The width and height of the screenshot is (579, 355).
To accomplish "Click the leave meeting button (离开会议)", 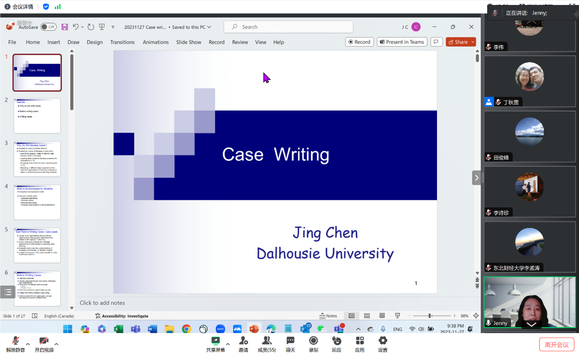I will point(556,344).
